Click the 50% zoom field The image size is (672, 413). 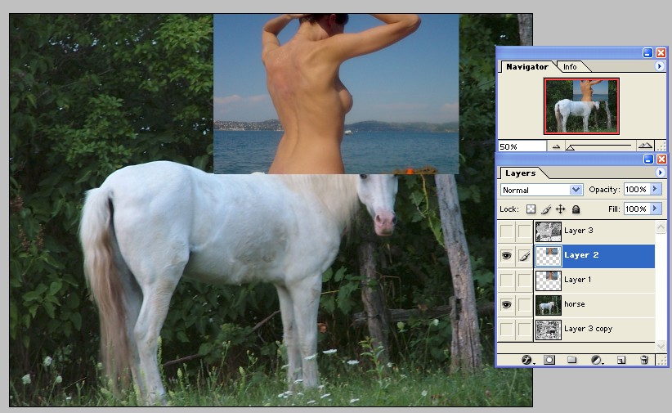[522, 146]
